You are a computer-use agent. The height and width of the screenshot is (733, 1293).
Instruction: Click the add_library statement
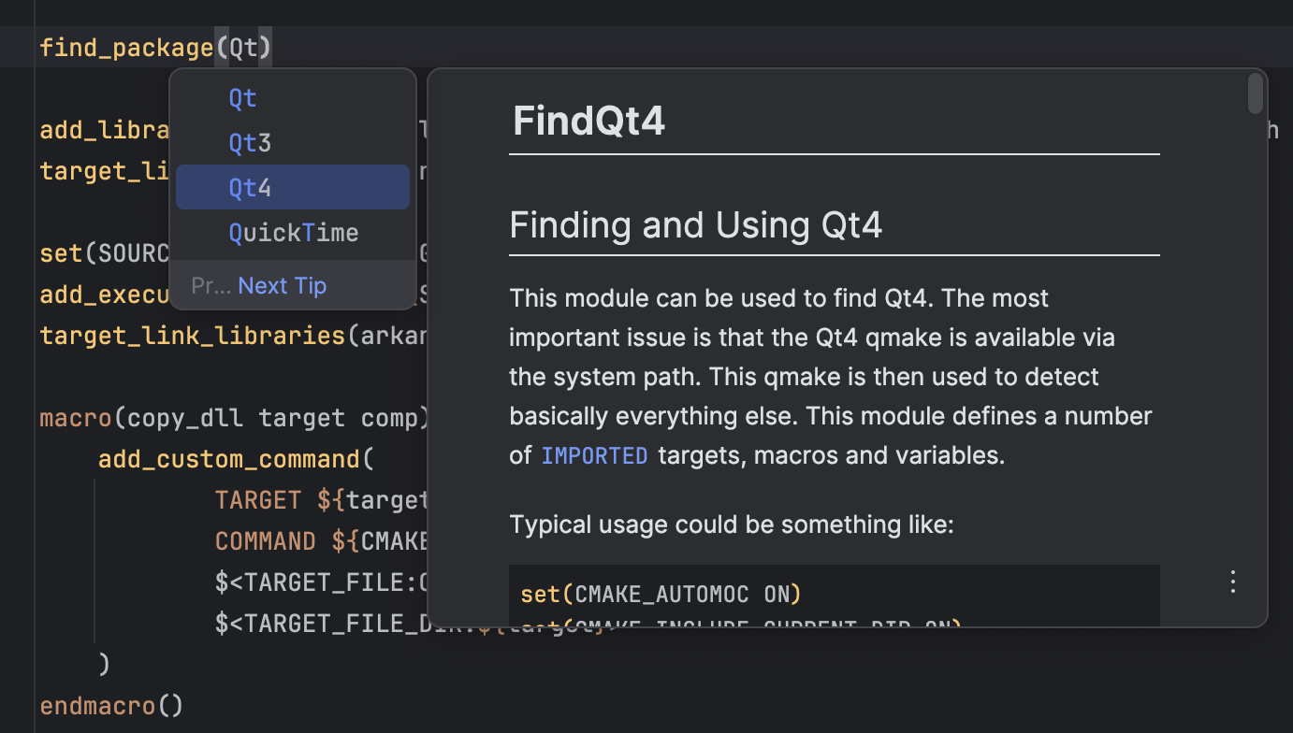(105, 129)
